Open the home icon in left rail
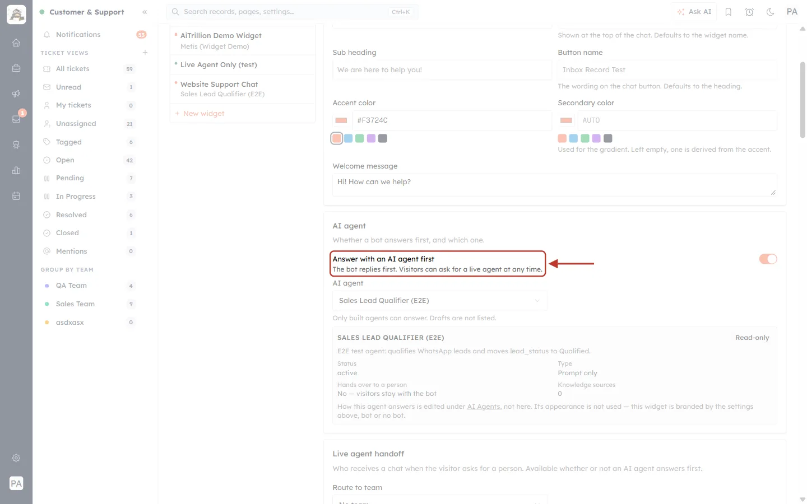Image resolution: width=807 pixels, height=504 pixels. pyautogui.click(x=16, y=43)
